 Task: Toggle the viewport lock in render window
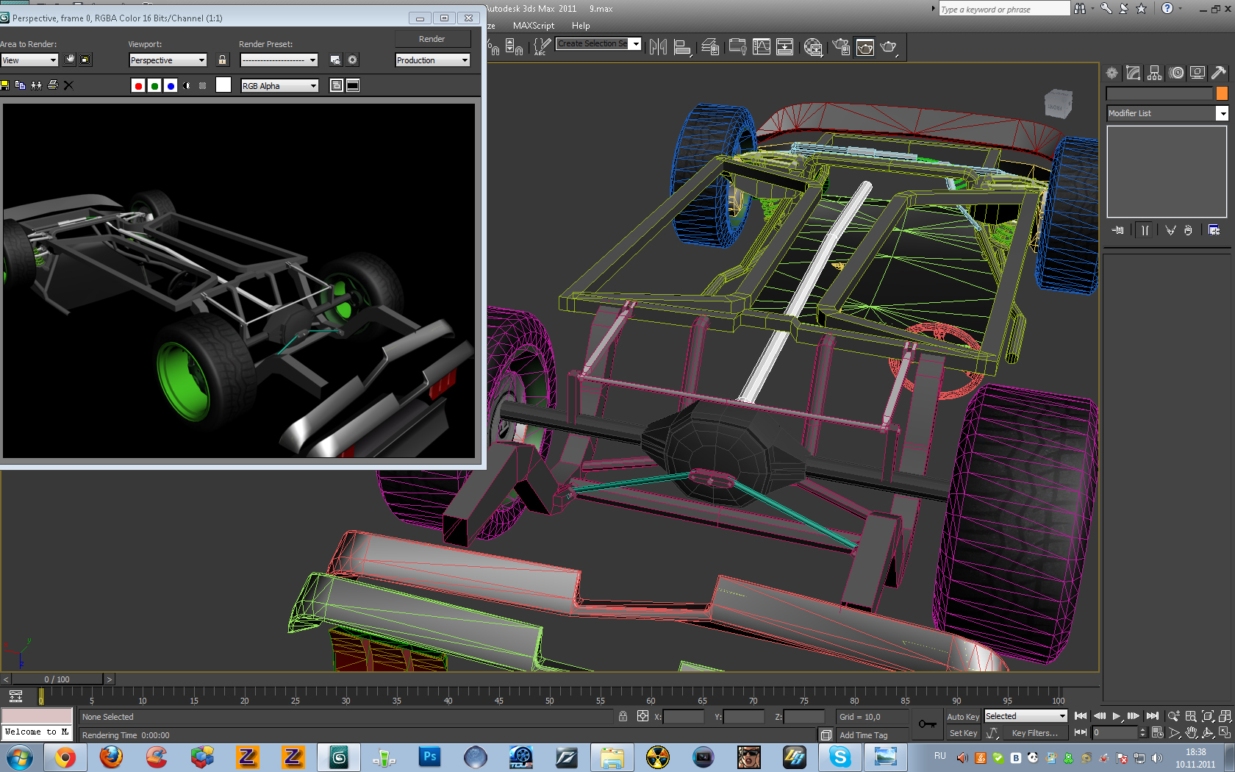[222, 60]
